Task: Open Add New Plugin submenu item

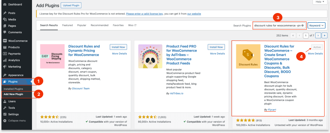Action: tap(13, 94)
